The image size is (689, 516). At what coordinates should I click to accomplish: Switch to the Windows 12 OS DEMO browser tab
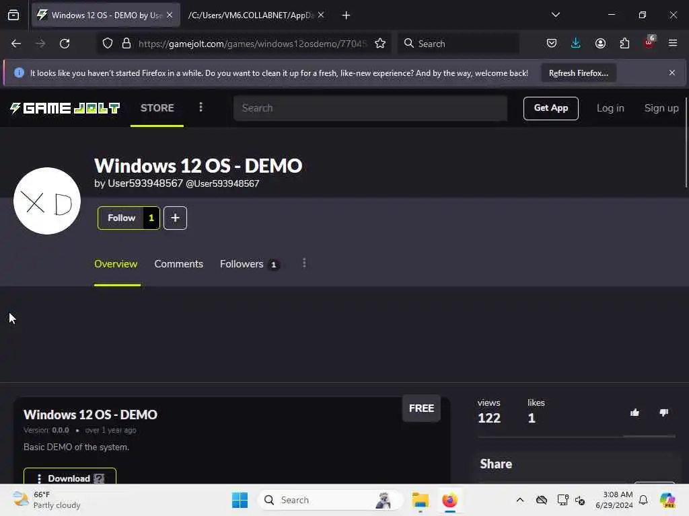[106, 15]
